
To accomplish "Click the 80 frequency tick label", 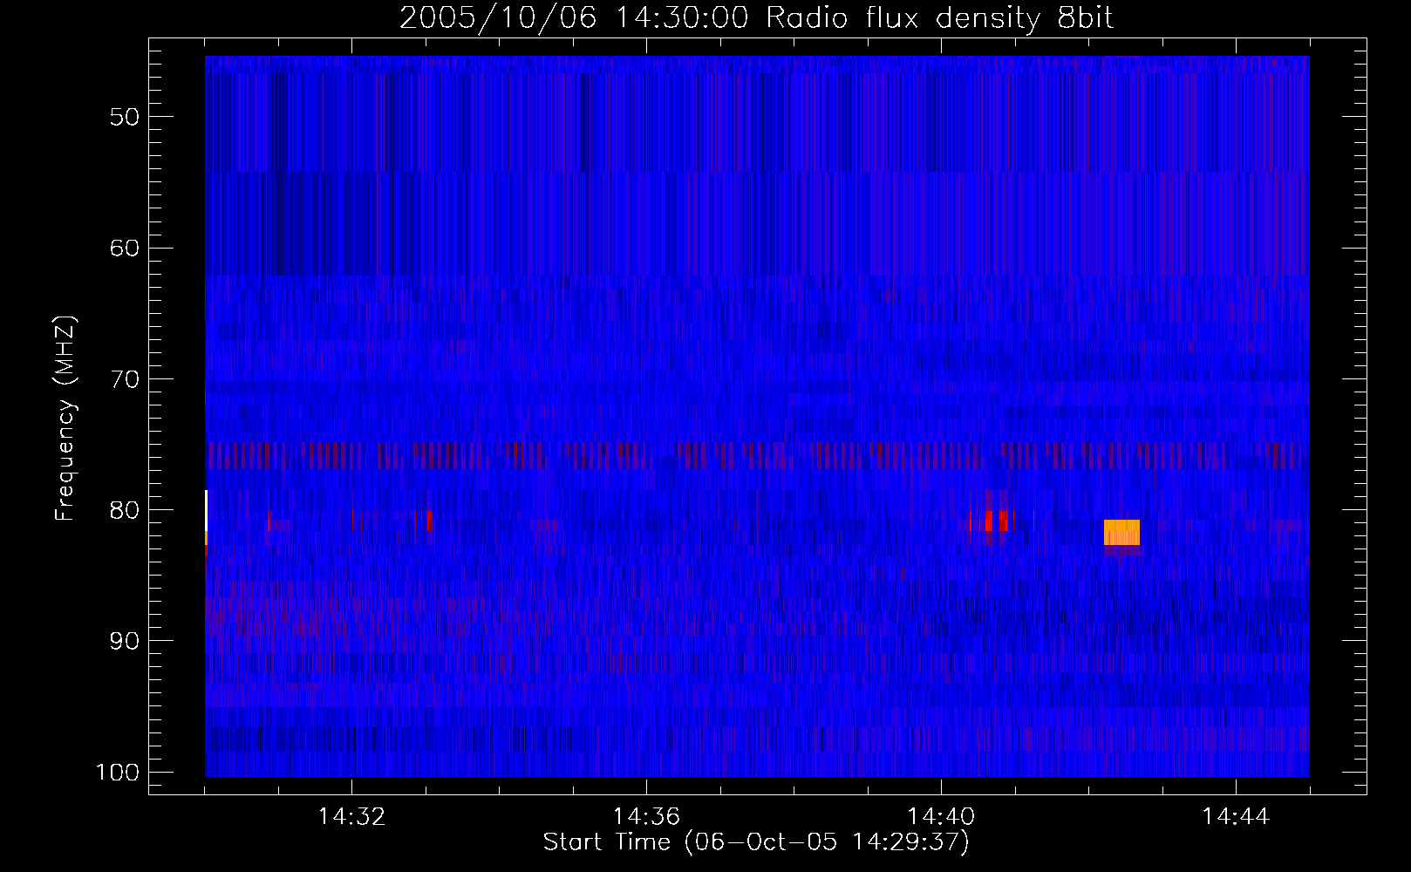I will (124, 510).
